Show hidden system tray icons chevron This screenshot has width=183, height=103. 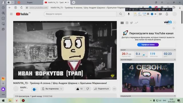[x=151, y=100]
